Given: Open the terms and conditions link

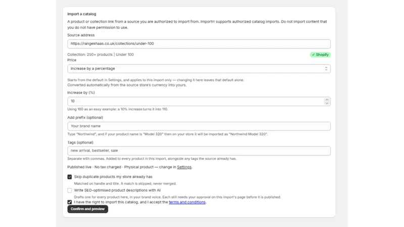Looking at the screenshot, I should coord(187,202).
